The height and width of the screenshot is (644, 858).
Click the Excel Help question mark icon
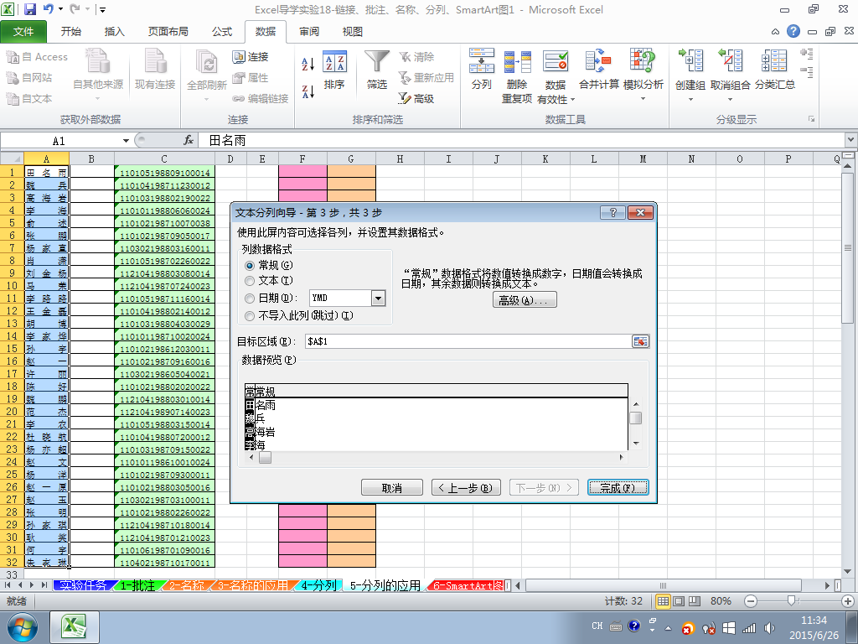[x=793, y=31]
